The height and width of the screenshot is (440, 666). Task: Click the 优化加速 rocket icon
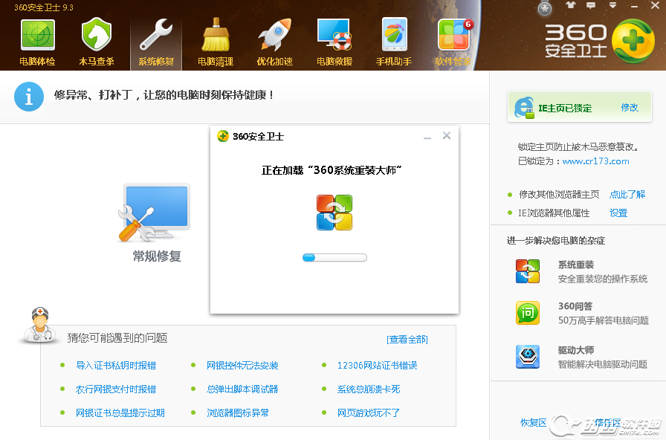pyautogui.click(x=275, y=42)
